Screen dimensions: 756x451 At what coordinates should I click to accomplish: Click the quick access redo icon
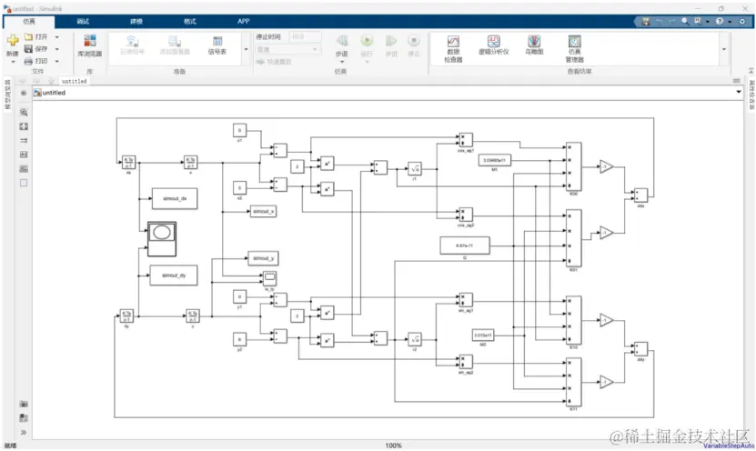671,21
